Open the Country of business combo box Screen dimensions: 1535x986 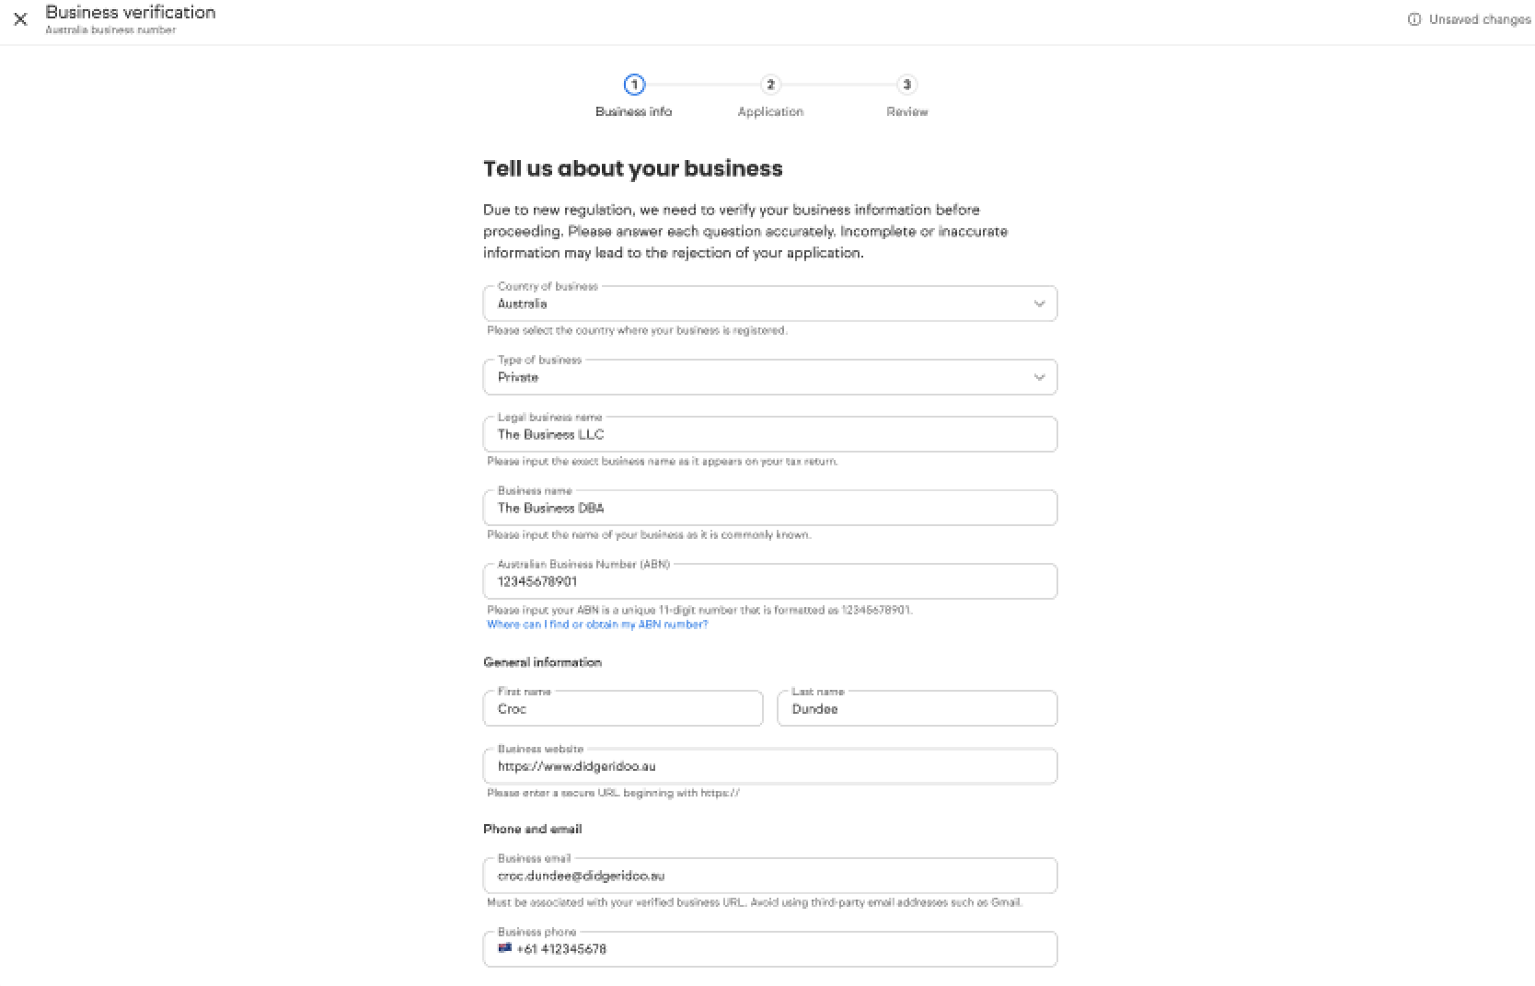(x=755, y=304)
